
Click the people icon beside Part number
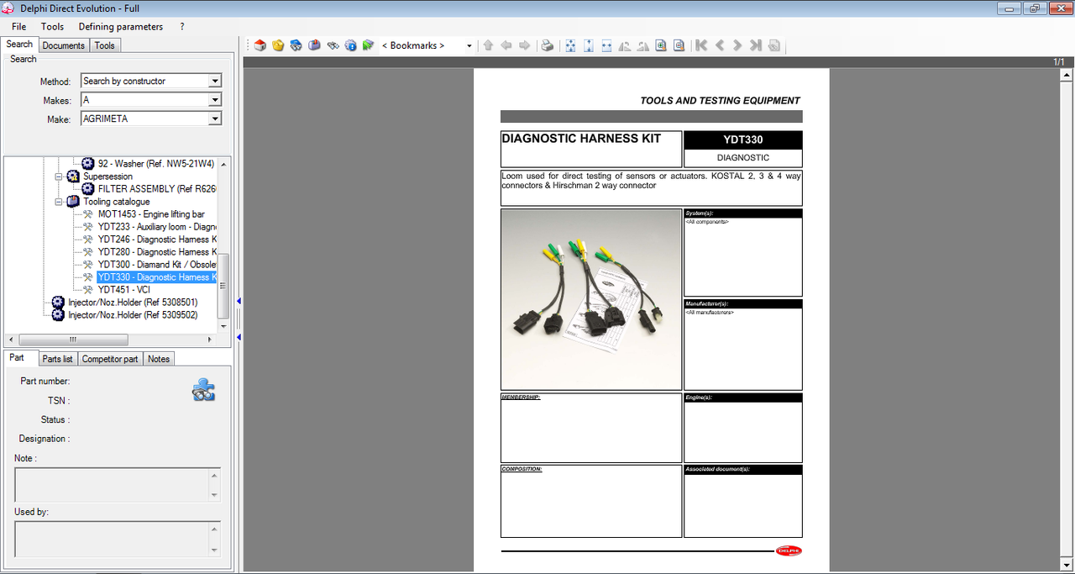[203, 389]
